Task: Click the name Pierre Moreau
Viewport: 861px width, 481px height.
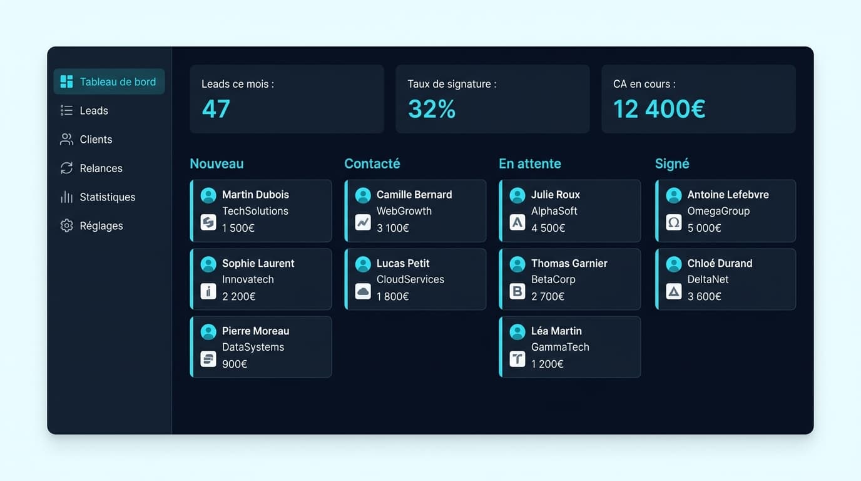Action: pyautogui.click(x=255, y=331)
